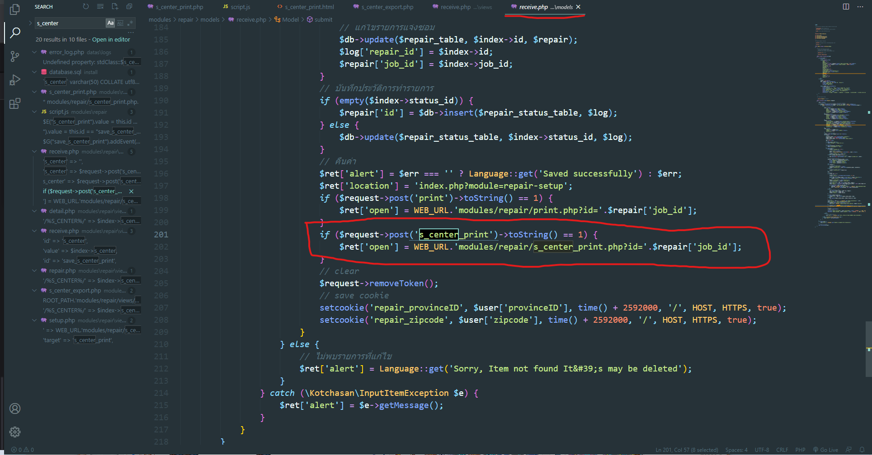The width and height of the screenshot is (872, 455).
Task: Open the Search view in activity bar
Action: pos(14,32)
